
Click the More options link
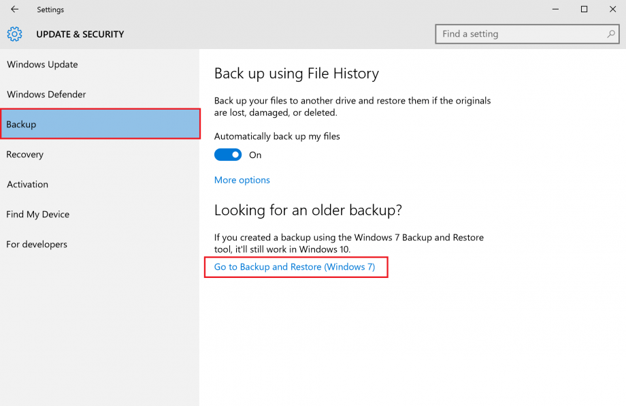coord(242,180)
